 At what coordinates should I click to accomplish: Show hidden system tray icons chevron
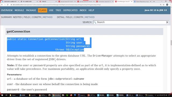pyautogui.click(x=155, y=95)
